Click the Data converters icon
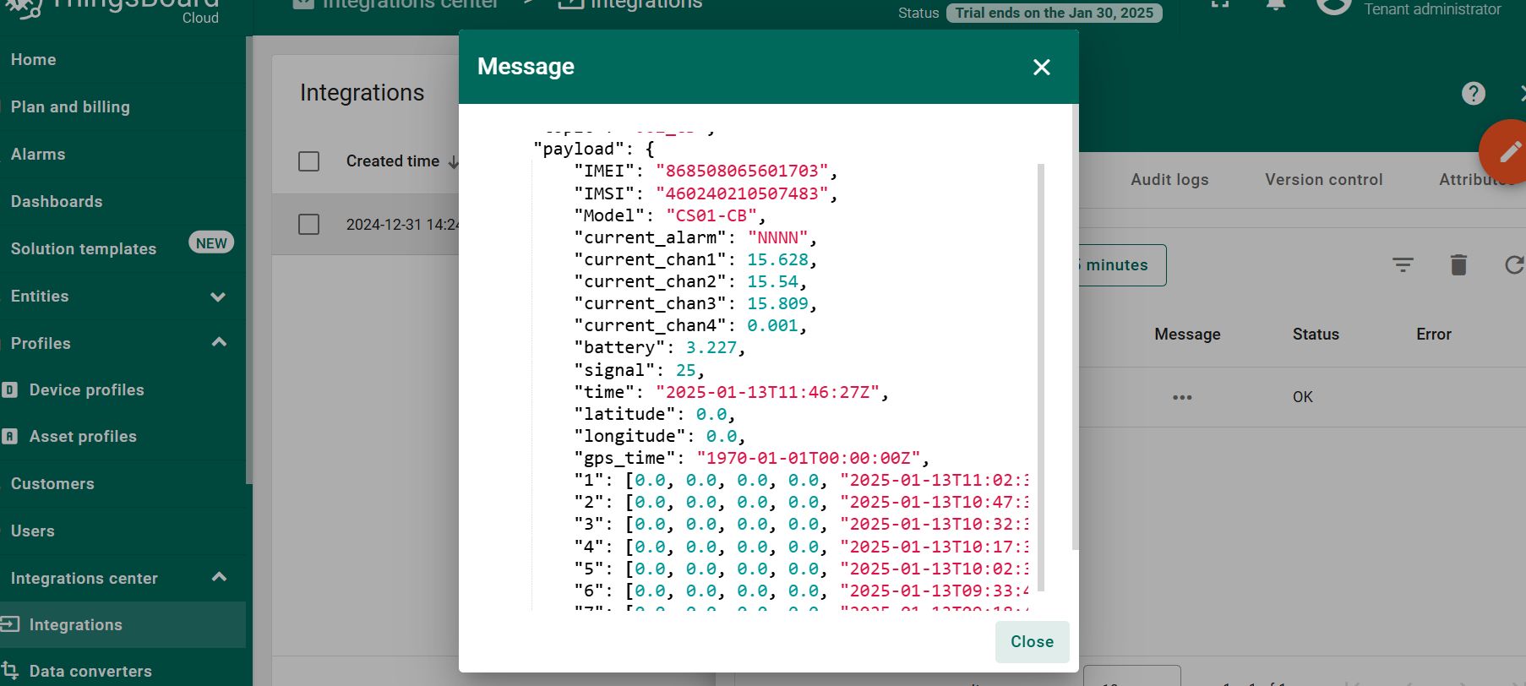The image size is (1526, 686). click(9, 669)
